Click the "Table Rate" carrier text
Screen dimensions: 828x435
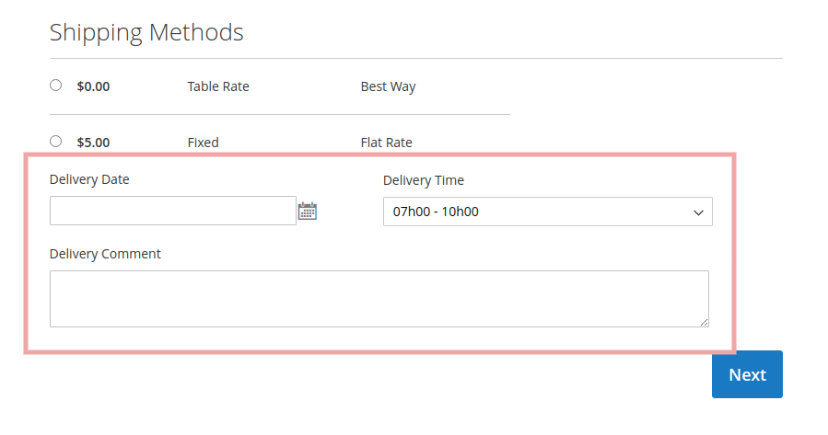coord(218,86)
